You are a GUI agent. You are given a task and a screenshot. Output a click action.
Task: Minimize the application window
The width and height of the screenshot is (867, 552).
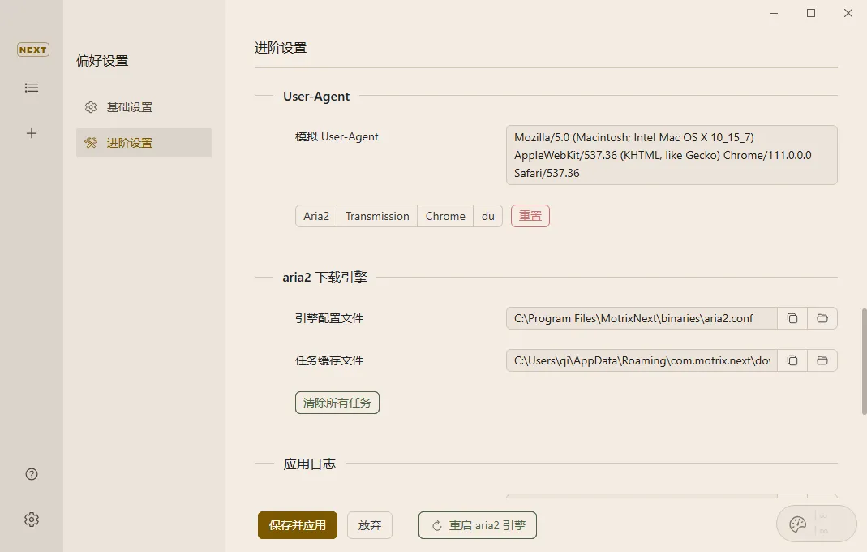pos(774,13)
